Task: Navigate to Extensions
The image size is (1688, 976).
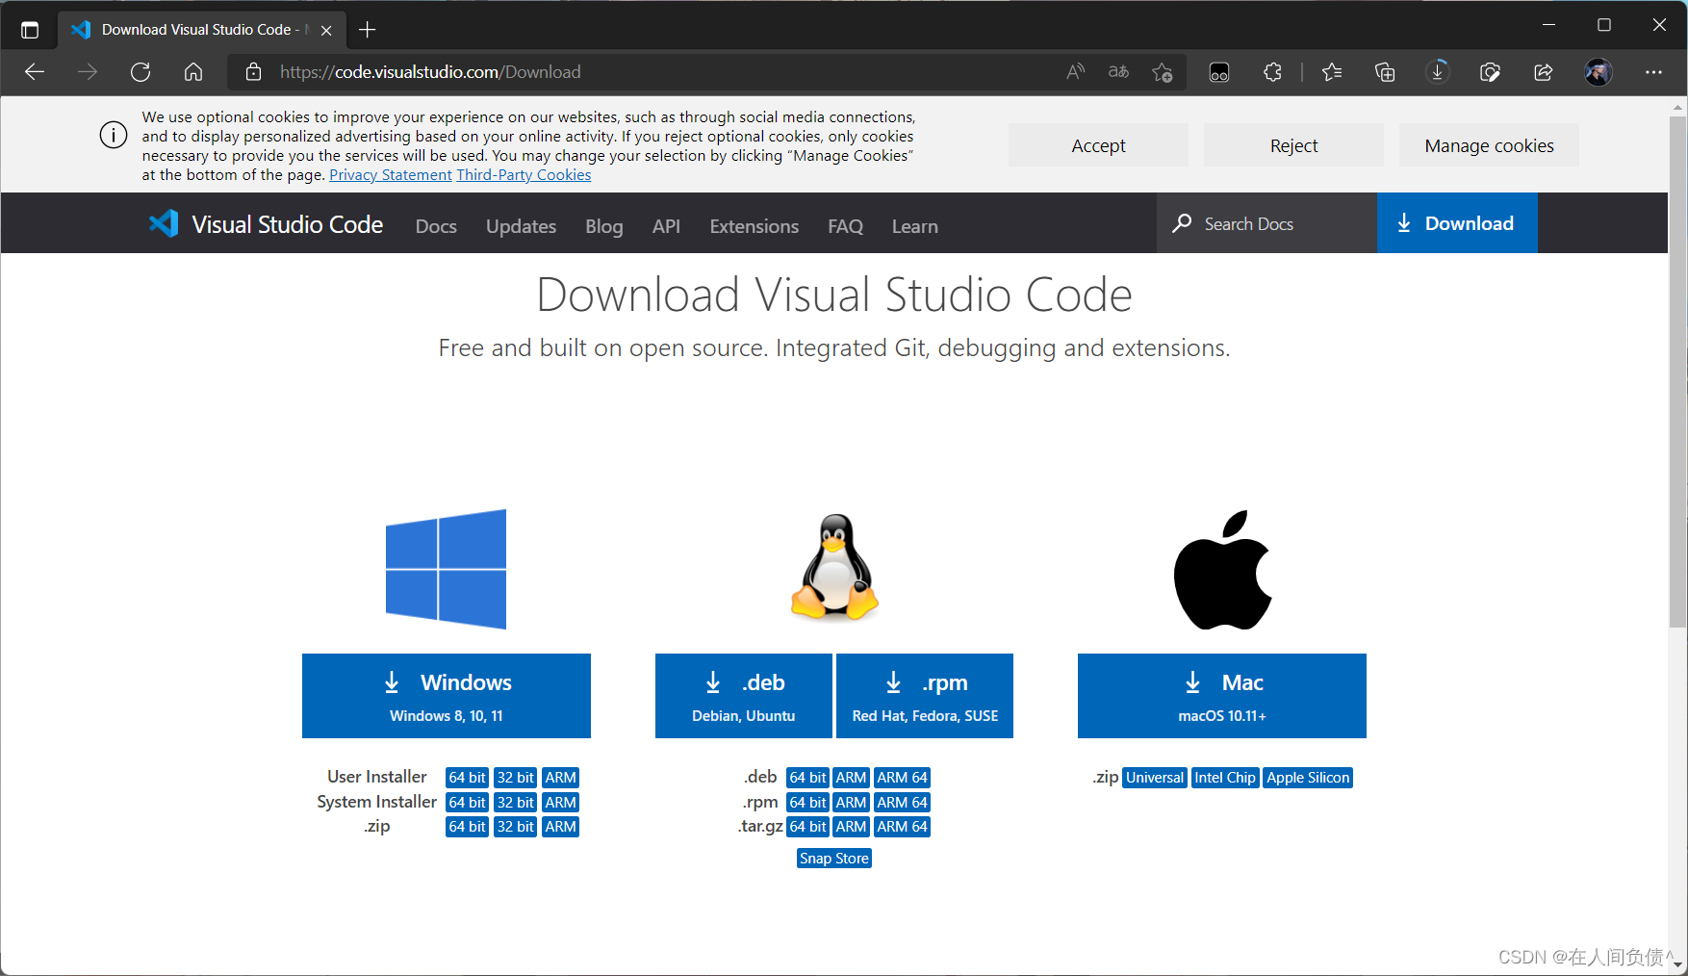Action: coord(754,226)
